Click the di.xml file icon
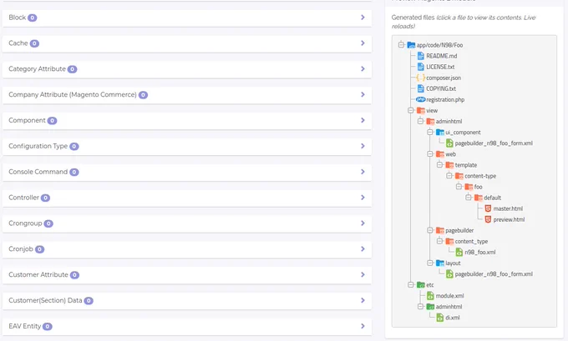 click(439, 318)
